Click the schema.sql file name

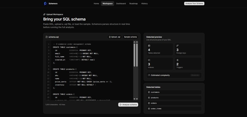click(54, 37)
